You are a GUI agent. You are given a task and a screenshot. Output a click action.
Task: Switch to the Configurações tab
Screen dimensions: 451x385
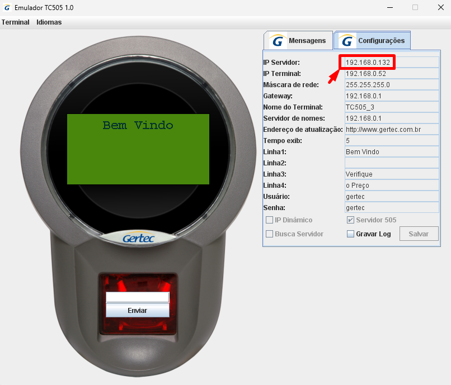click(372, 40)
